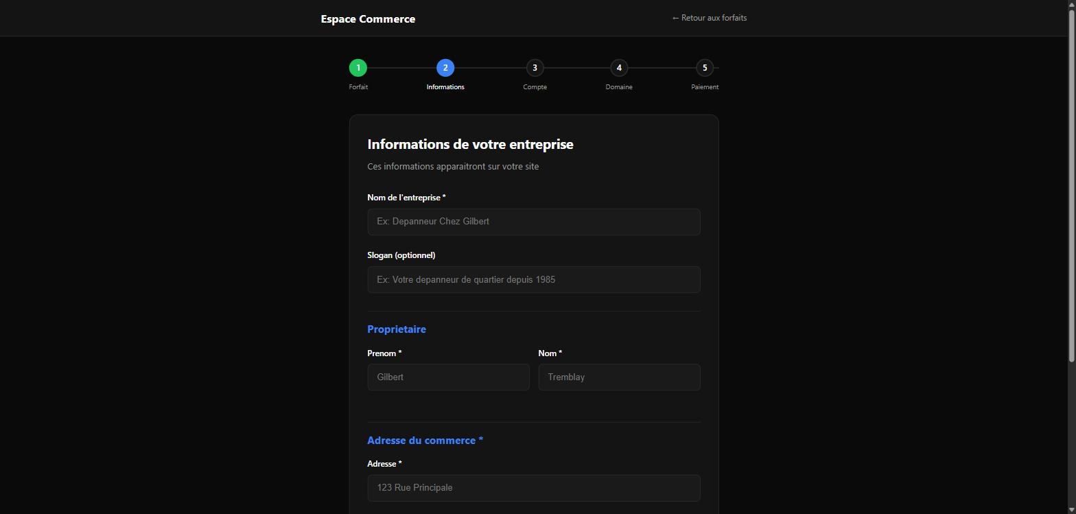Click the 'Prenom *' label
Screen dimensions: 1076x514
point(384,353)
